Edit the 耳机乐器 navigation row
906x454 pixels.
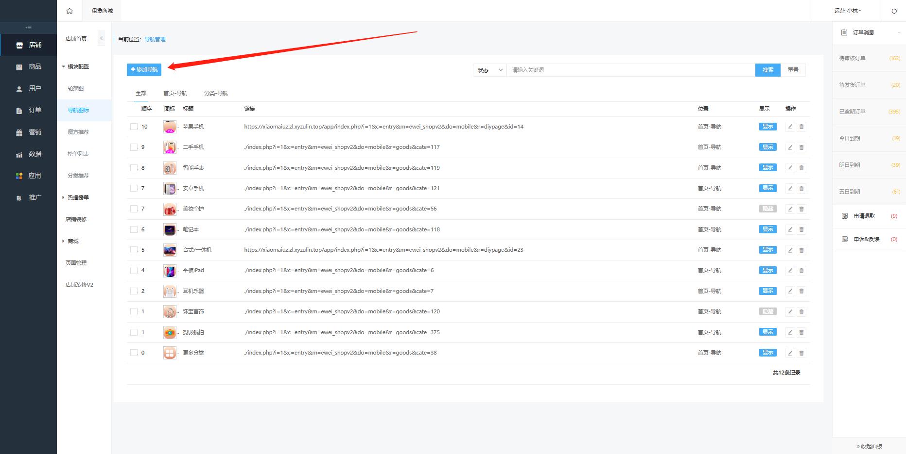pyautogui.click(x=790, y=291)
